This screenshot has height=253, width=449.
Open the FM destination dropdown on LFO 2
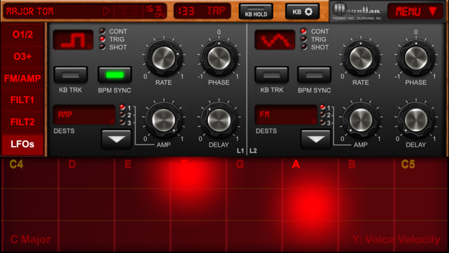tap(286, 115)
